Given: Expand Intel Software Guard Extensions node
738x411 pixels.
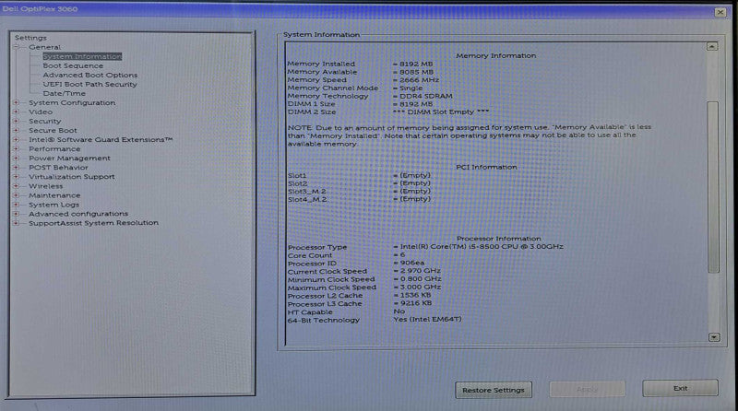Looking at the screenshot, I should coord(17,140).
